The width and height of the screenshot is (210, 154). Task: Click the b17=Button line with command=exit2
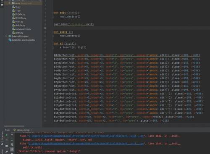tap(124, 117)
